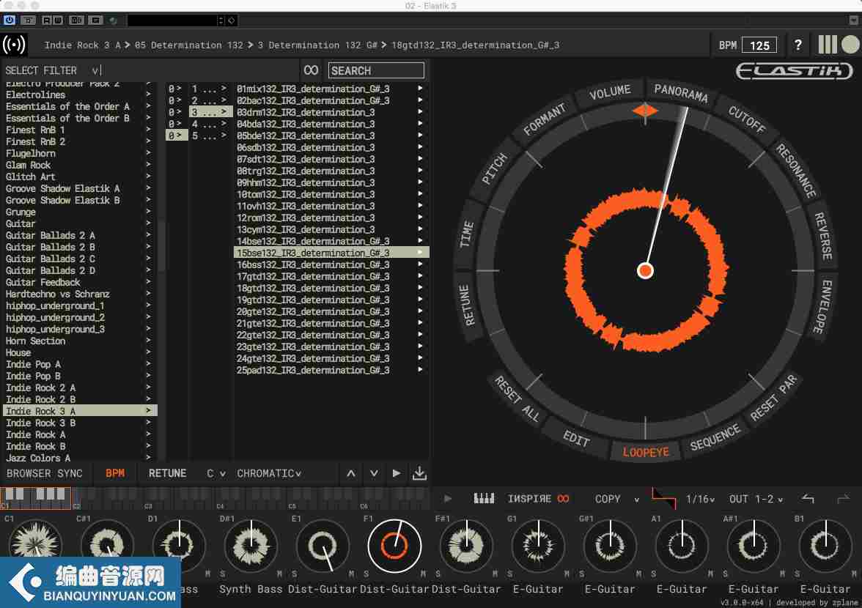Click the next sample down arrow
Viewport: 862px width, 608px height.
click(374, 473)
